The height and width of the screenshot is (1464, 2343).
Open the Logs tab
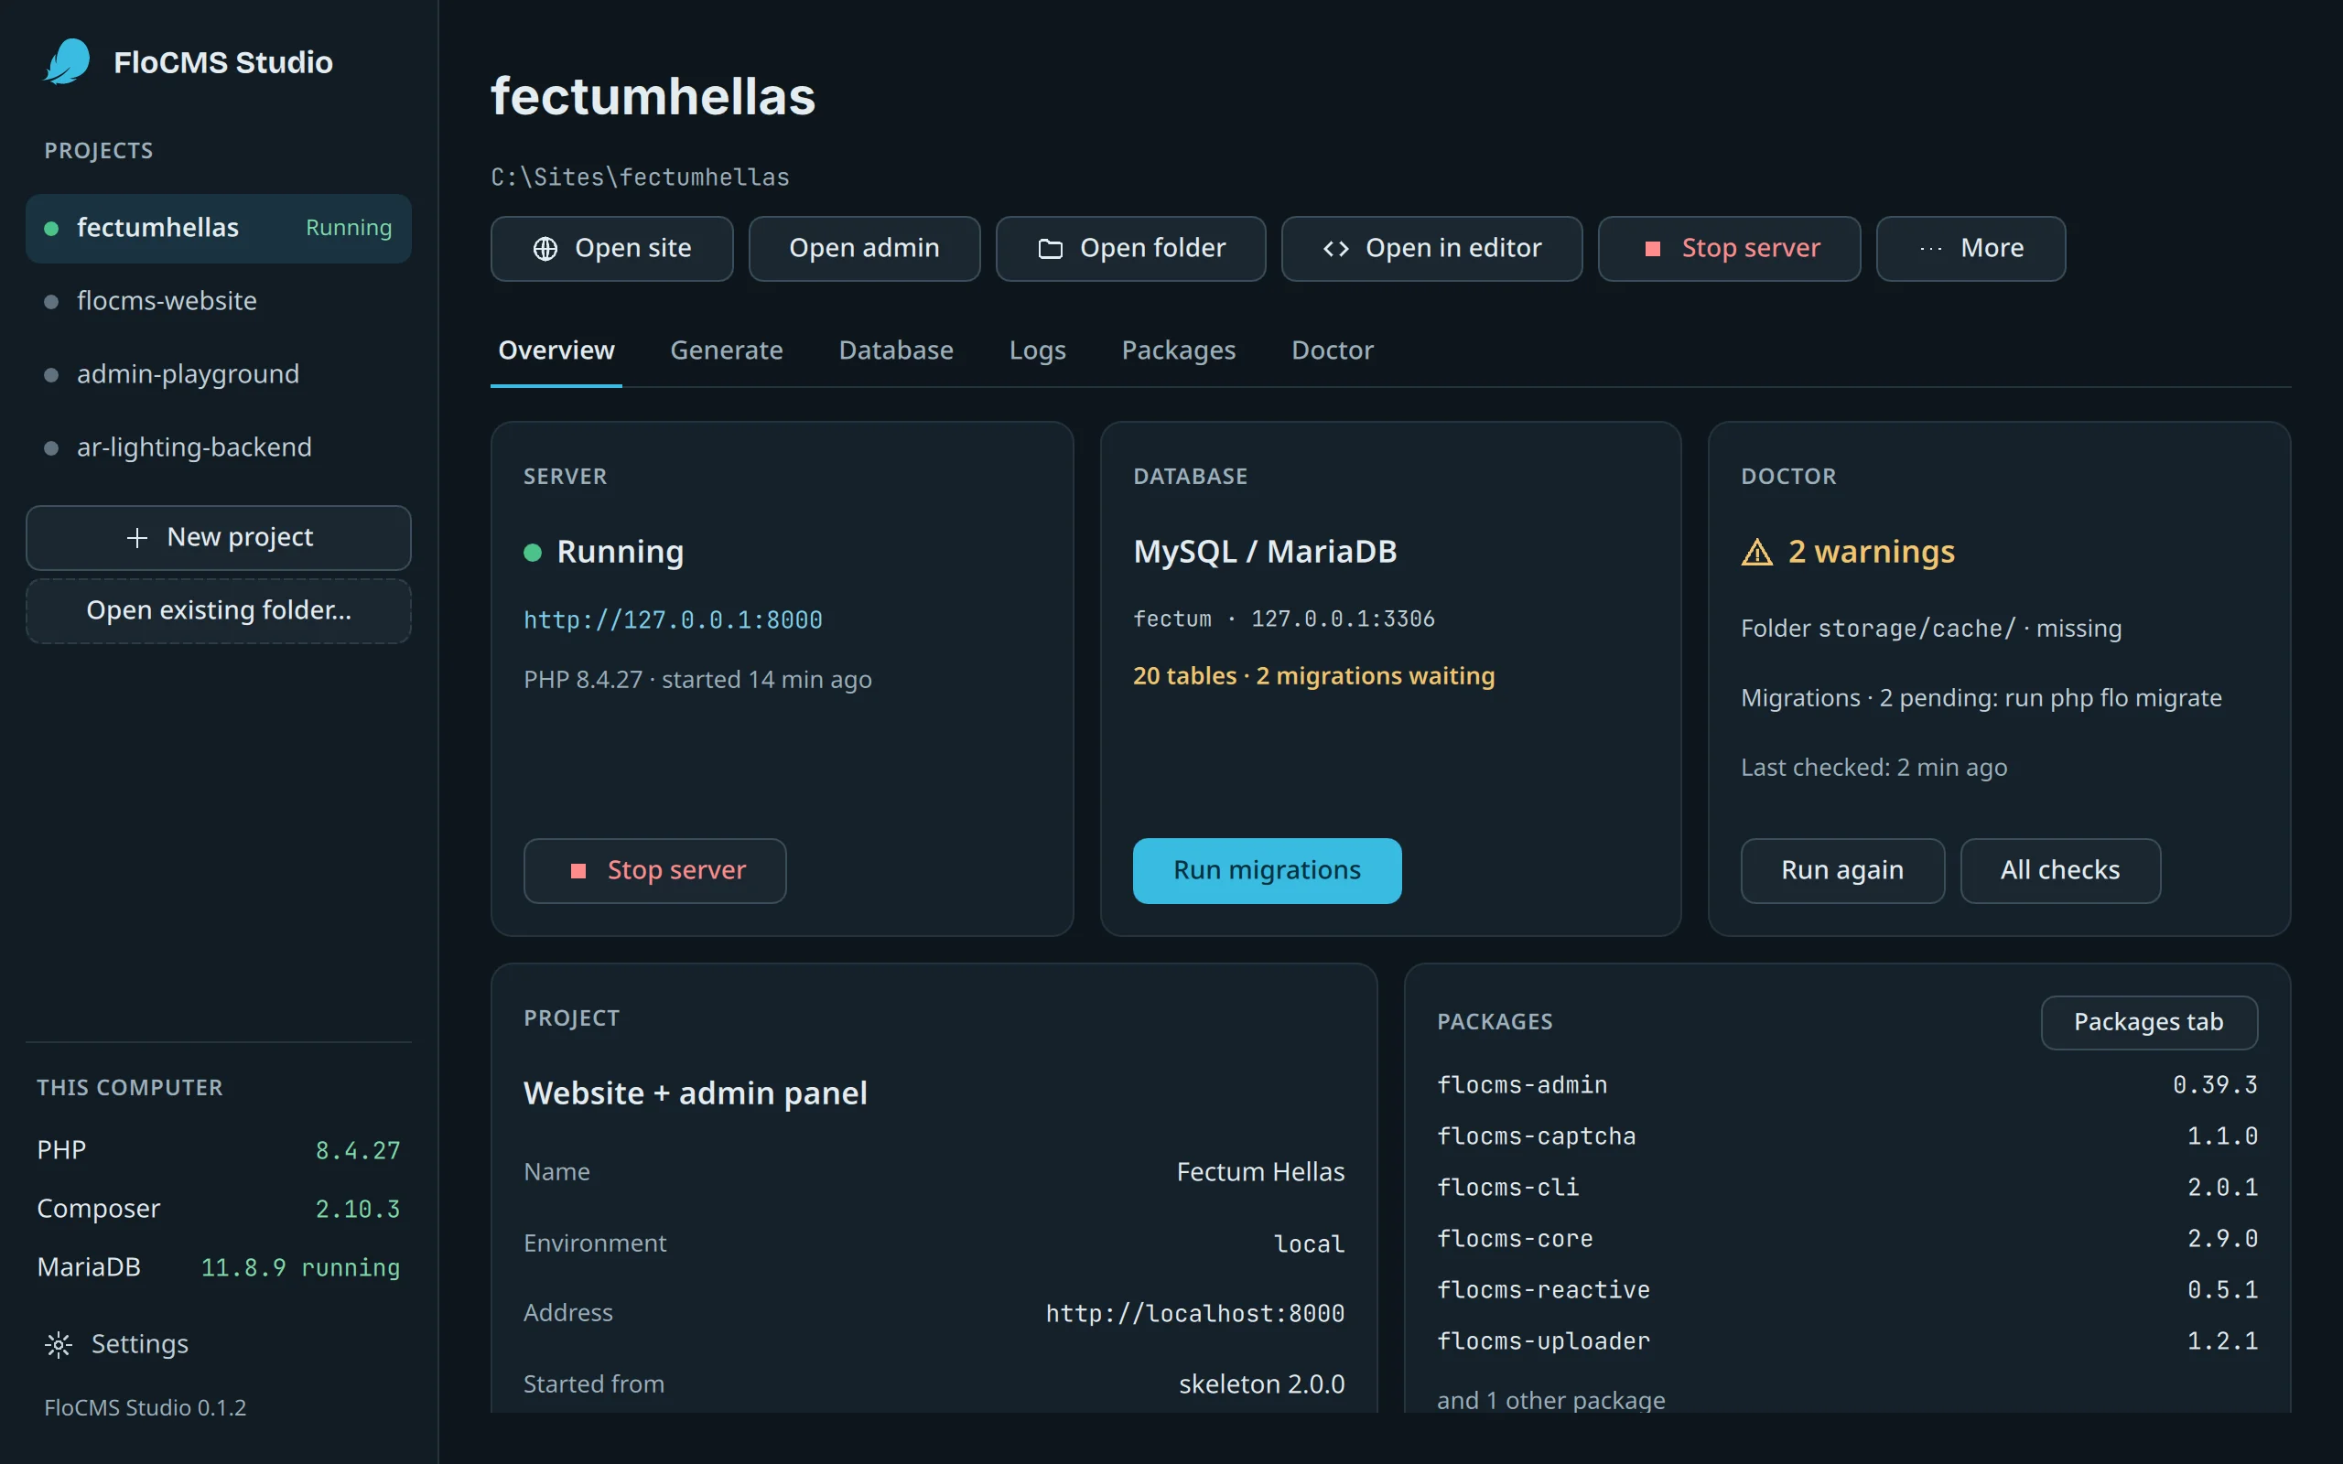[x=1037, y=350]
